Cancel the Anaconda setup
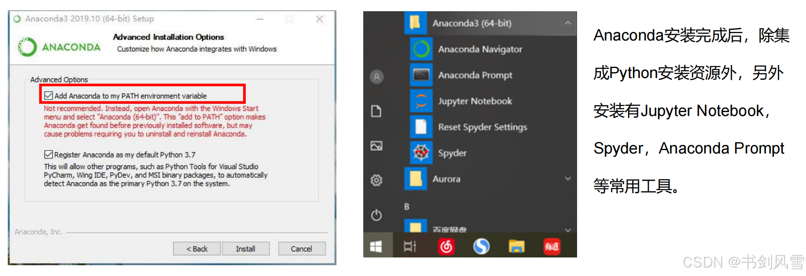806x276 pixels. 301,249
